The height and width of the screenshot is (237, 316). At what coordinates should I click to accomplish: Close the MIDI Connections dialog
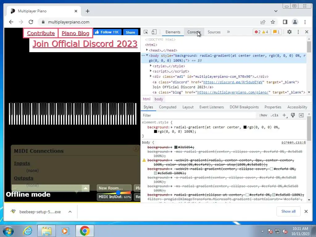pos(136,149)
